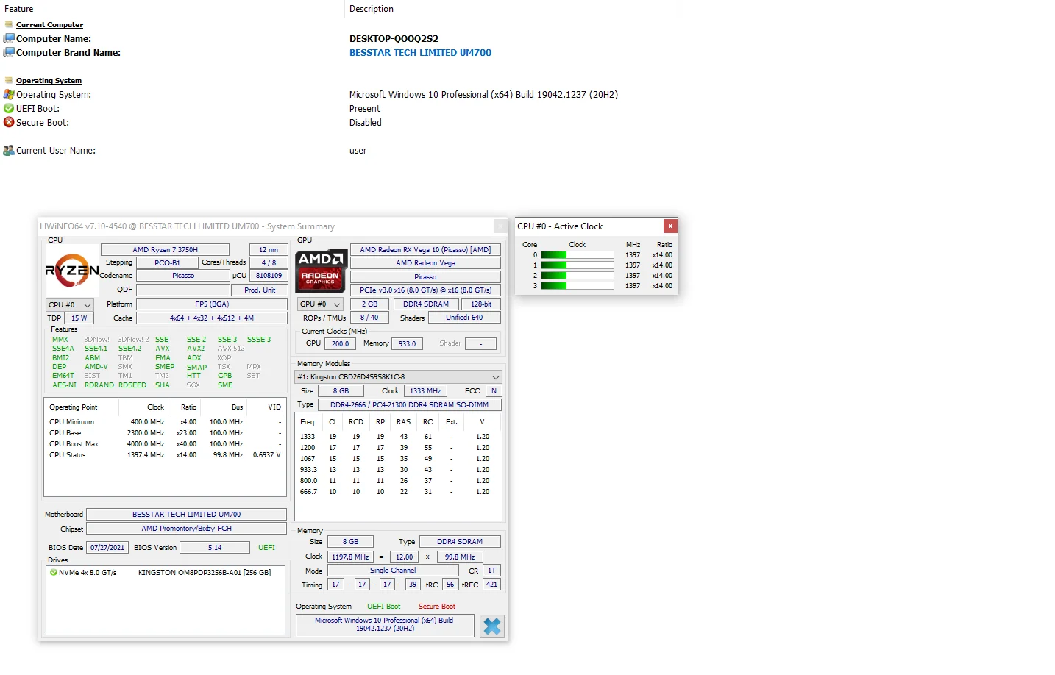
Task: Click the Core 1 clock bar
Action: (x=578, y=265)
